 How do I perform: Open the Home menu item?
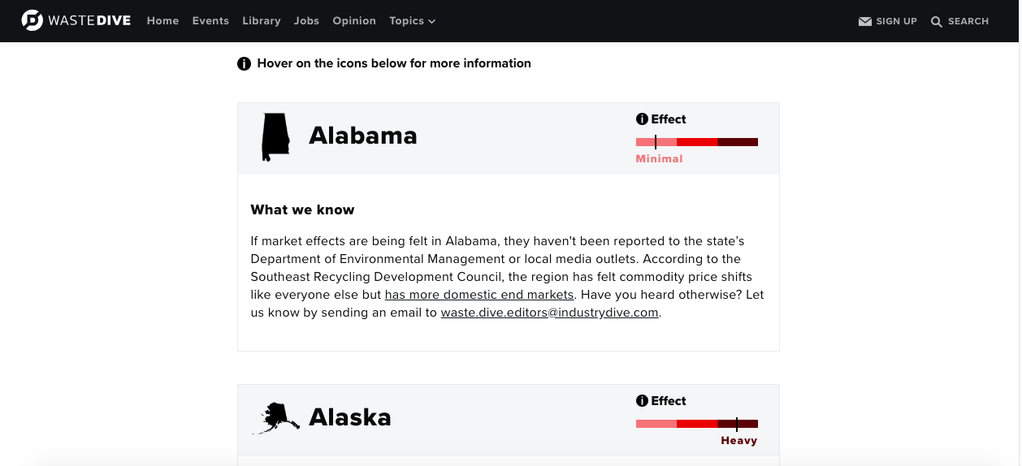[162, 21]
